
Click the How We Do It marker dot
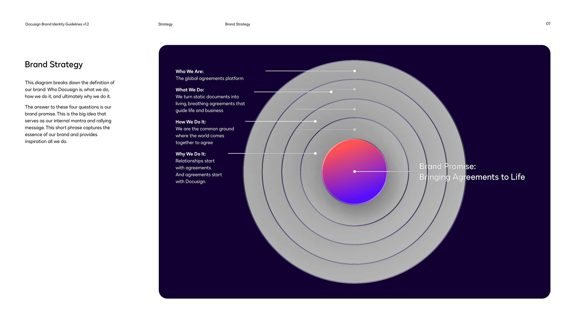315,121
